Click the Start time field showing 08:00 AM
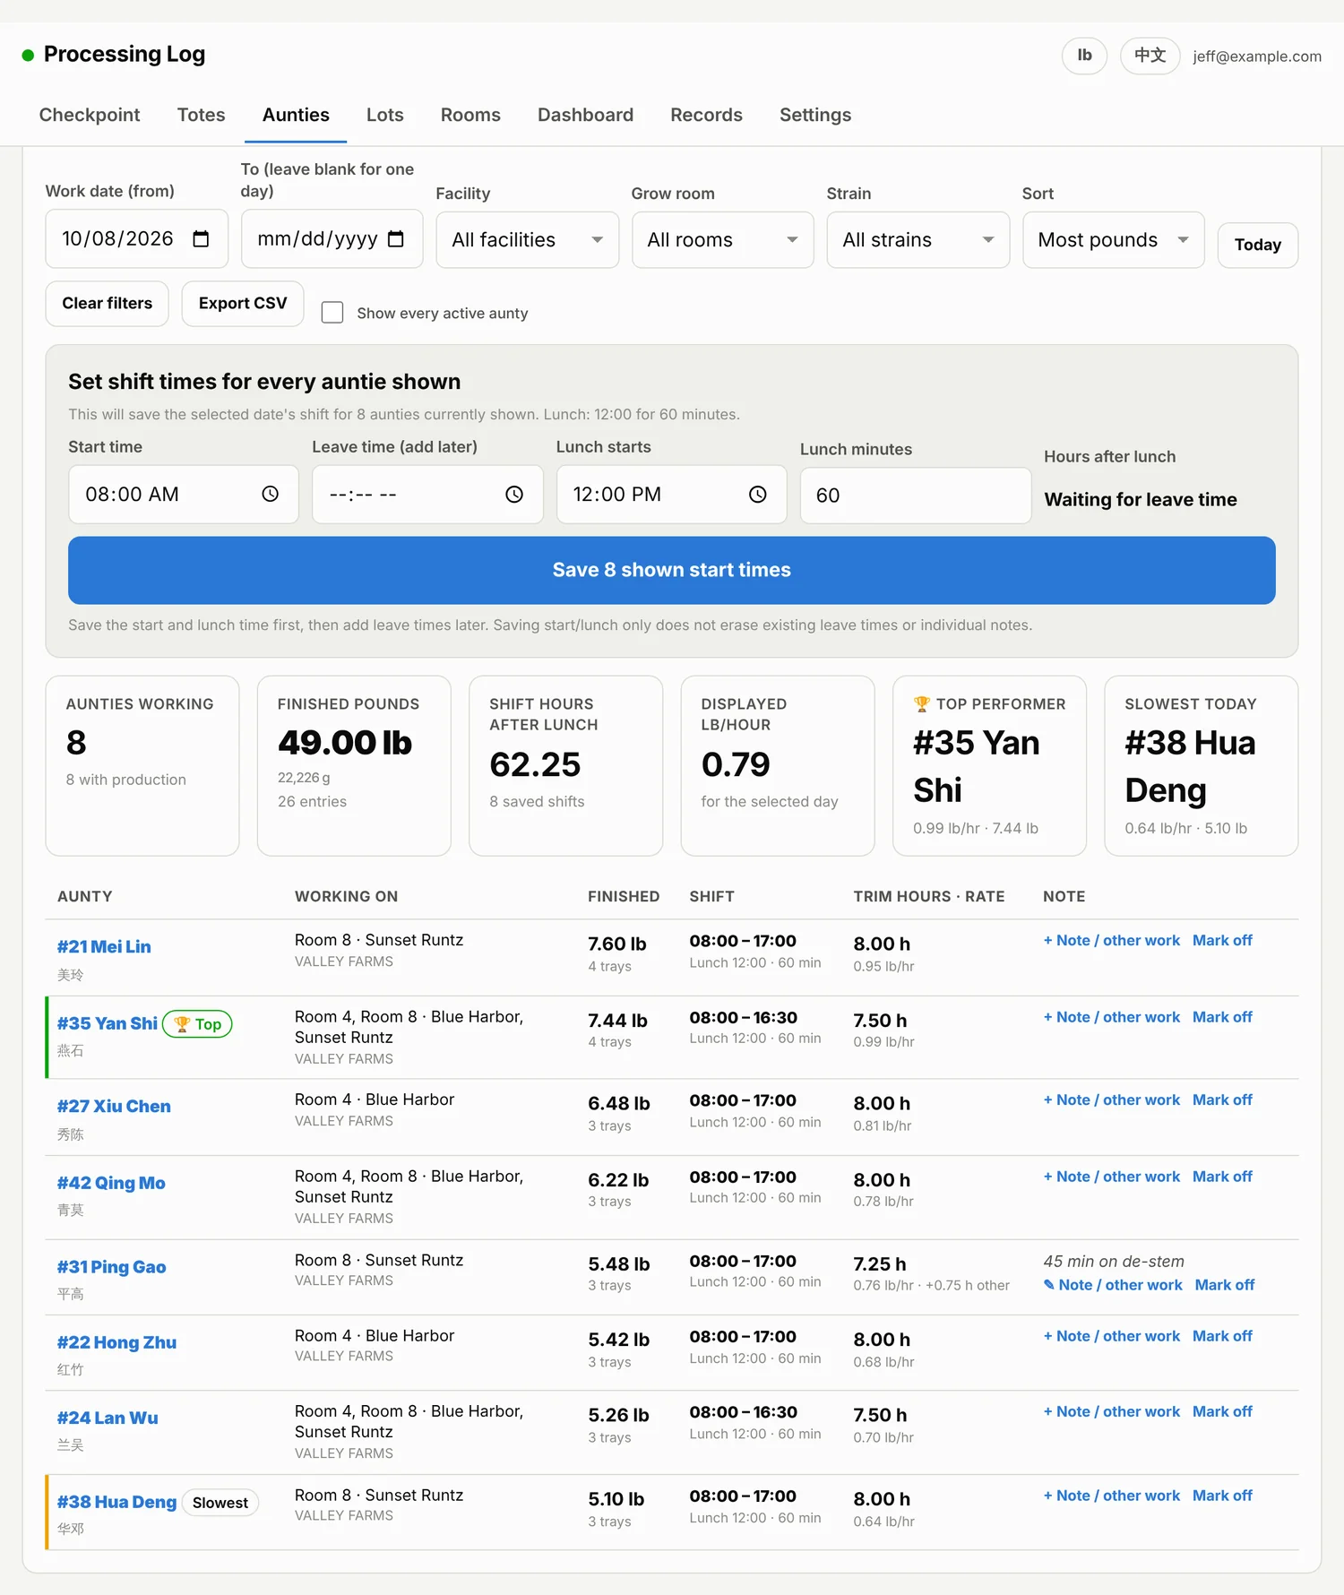 click(184, 495)
